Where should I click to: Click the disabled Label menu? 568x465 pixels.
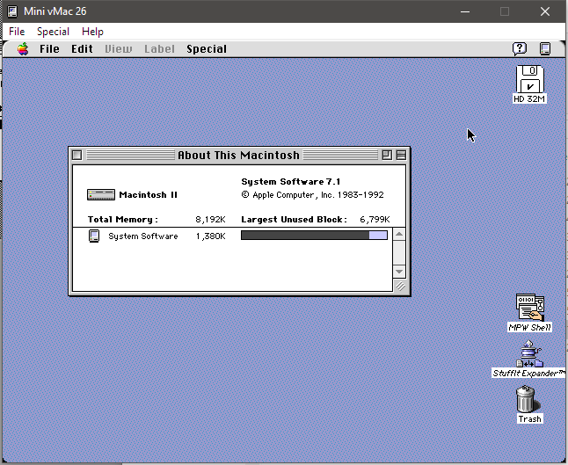coord(159,49)
